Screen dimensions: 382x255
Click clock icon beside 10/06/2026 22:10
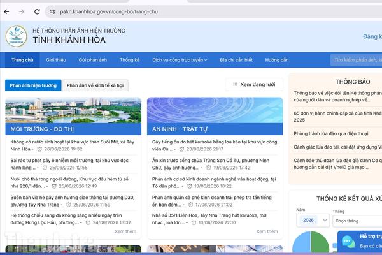(x=194, y=222)
